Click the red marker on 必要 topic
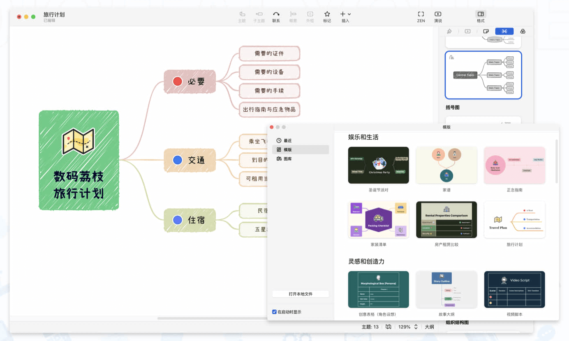Image resolution: width=569 pixels, height=341 pixels. 178,81
